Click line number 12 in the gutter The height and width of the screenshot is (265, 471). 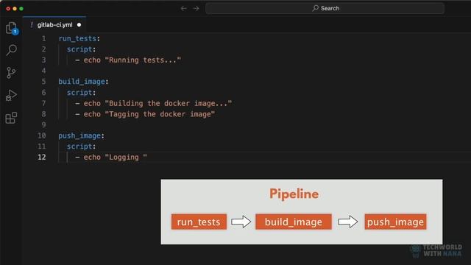coord(42,157)
